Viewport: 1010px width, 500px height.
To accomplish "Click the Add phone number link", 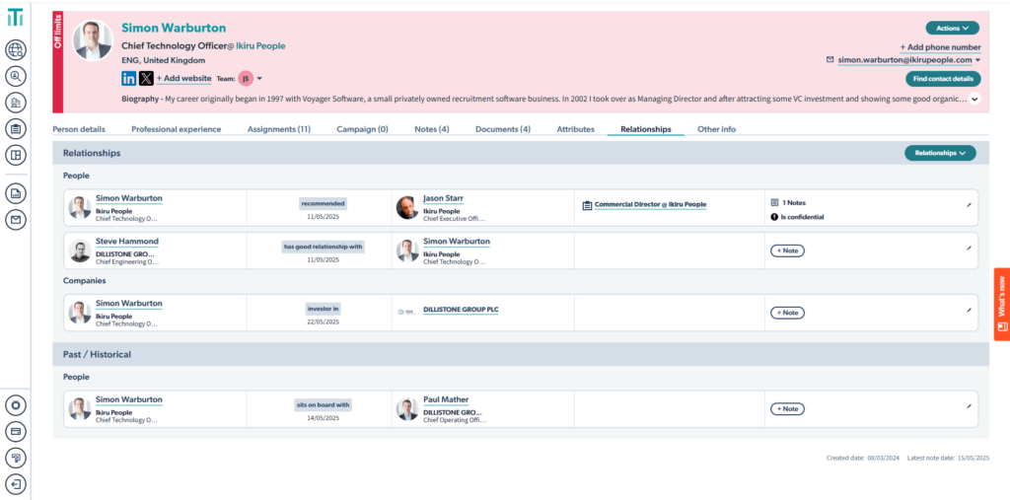I will 940,46.
